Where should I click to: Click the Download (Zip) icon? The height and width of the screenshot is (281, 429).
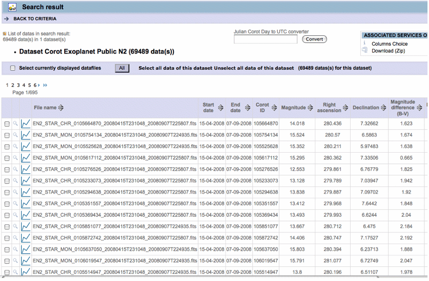364,51
